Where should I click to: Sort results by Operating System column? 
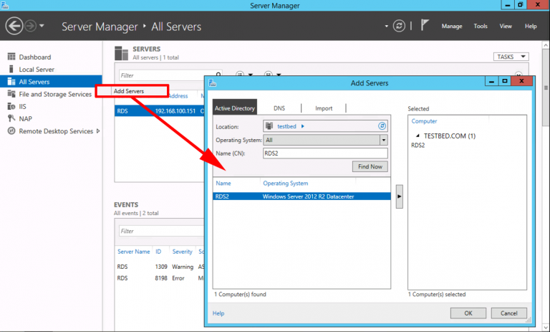pyautogui.click(x=286, y=183)
